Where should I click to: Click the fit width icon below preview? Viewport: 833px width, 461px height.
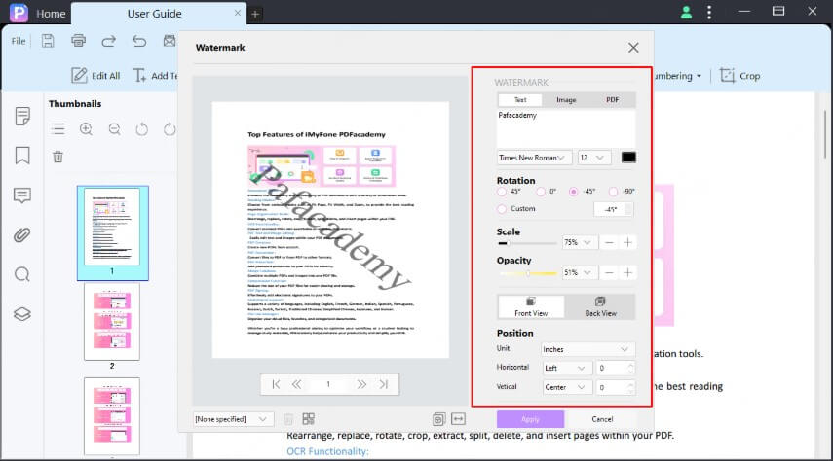(459, 419)
